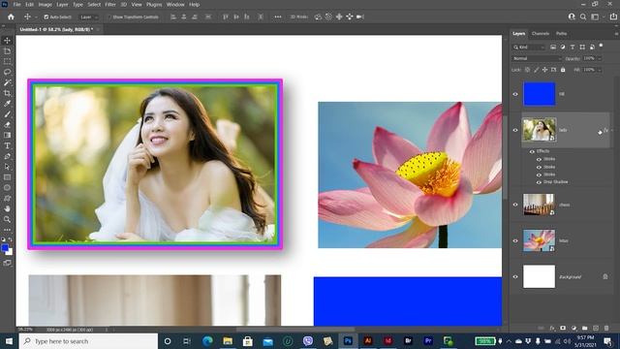Click the lotus layer thumbnail
Image resolution: width=620 pixels, height=349 pixels.
point(539,240)
